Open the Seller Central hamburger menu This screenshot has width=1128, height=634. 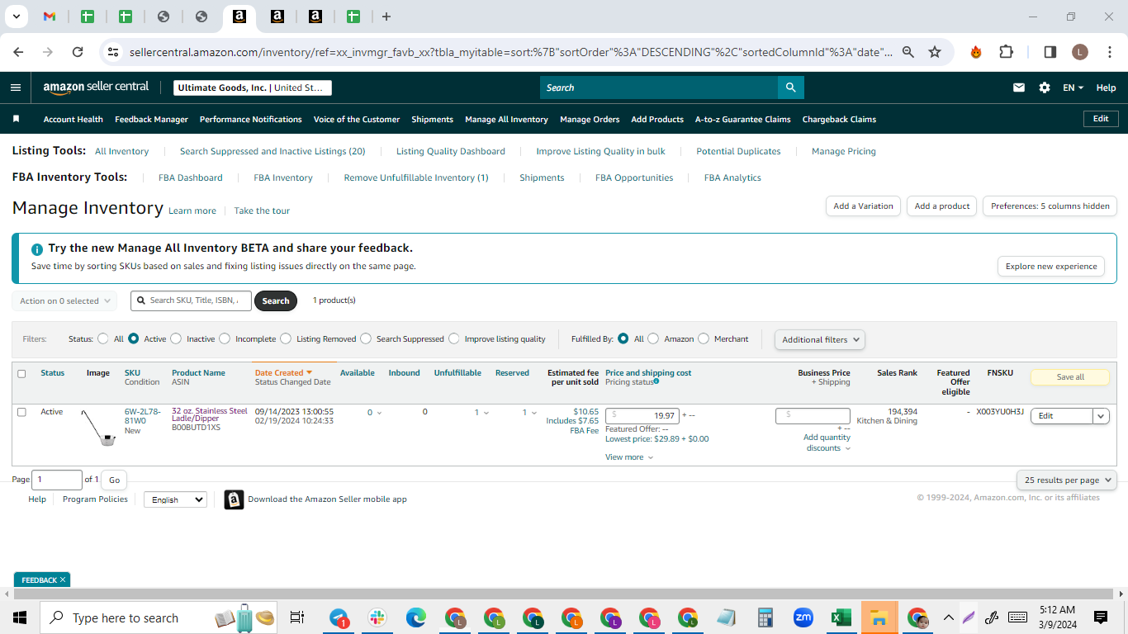(x=16, y=88)
